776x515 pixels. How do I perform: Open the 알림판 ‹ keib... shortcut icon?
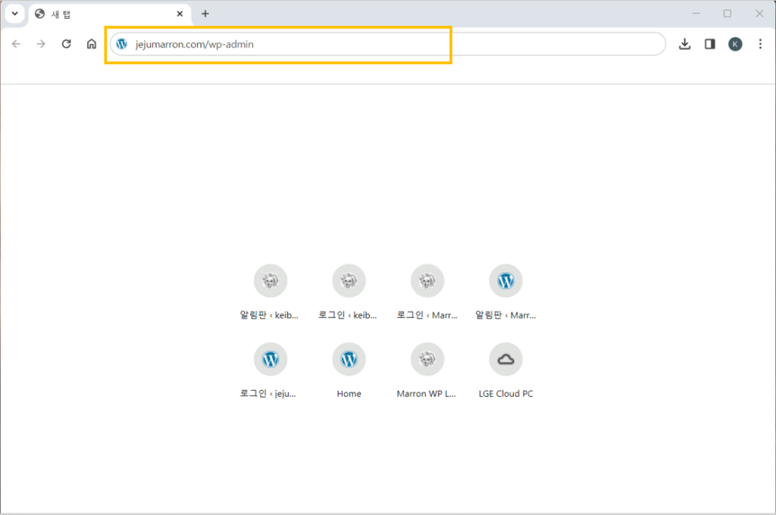pyautogui.click(x=271, y=280)
